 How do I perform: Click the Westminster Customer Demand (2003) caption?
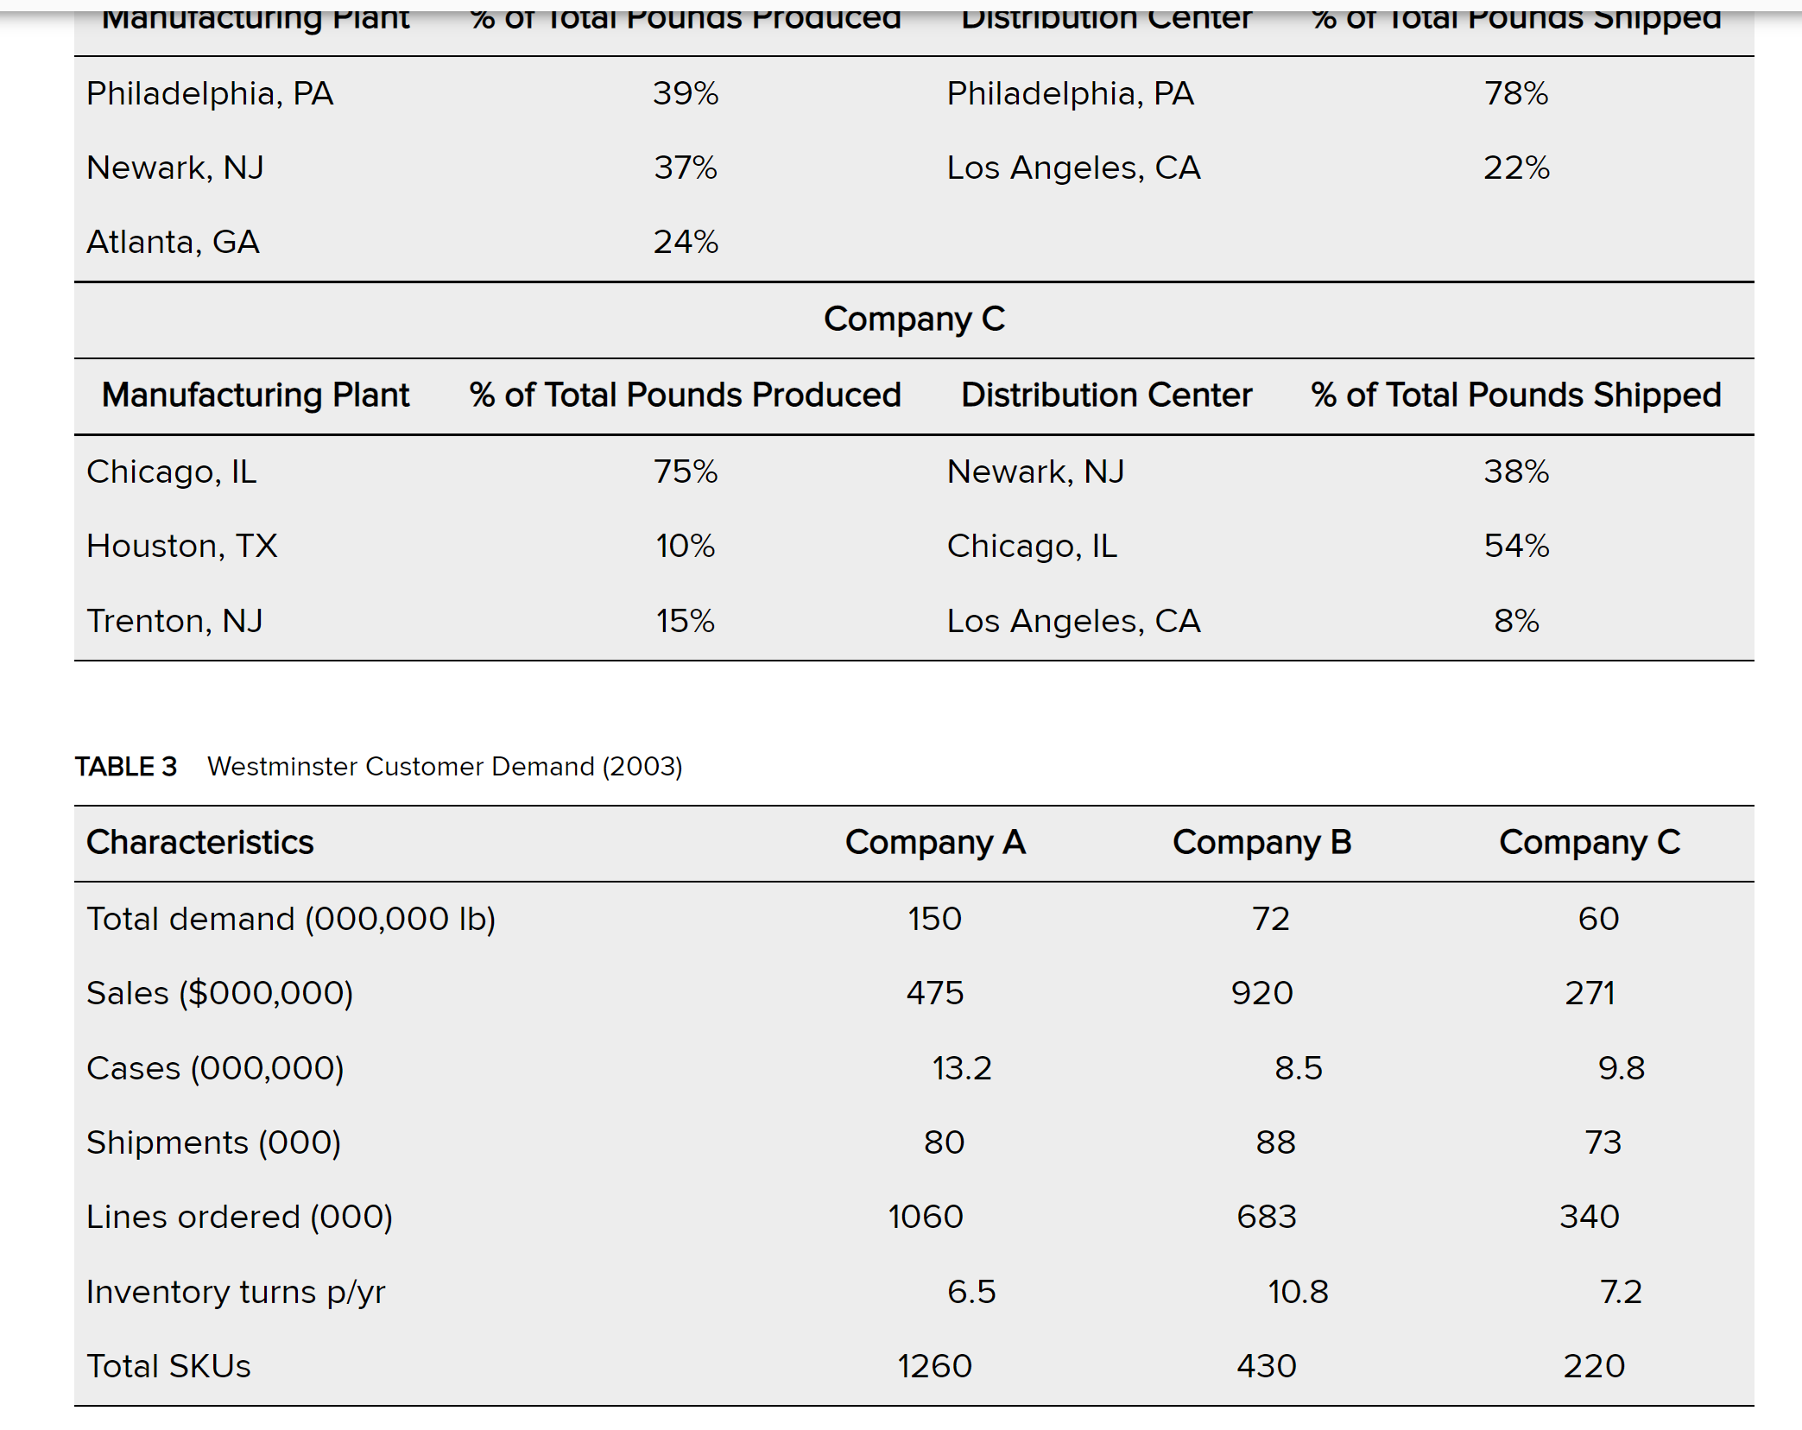tap(445, 767)
